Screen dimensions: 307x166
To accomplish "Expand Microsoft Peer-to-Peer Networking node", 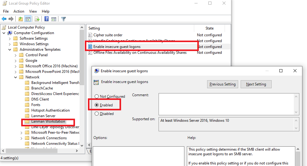I will (22, 133).
